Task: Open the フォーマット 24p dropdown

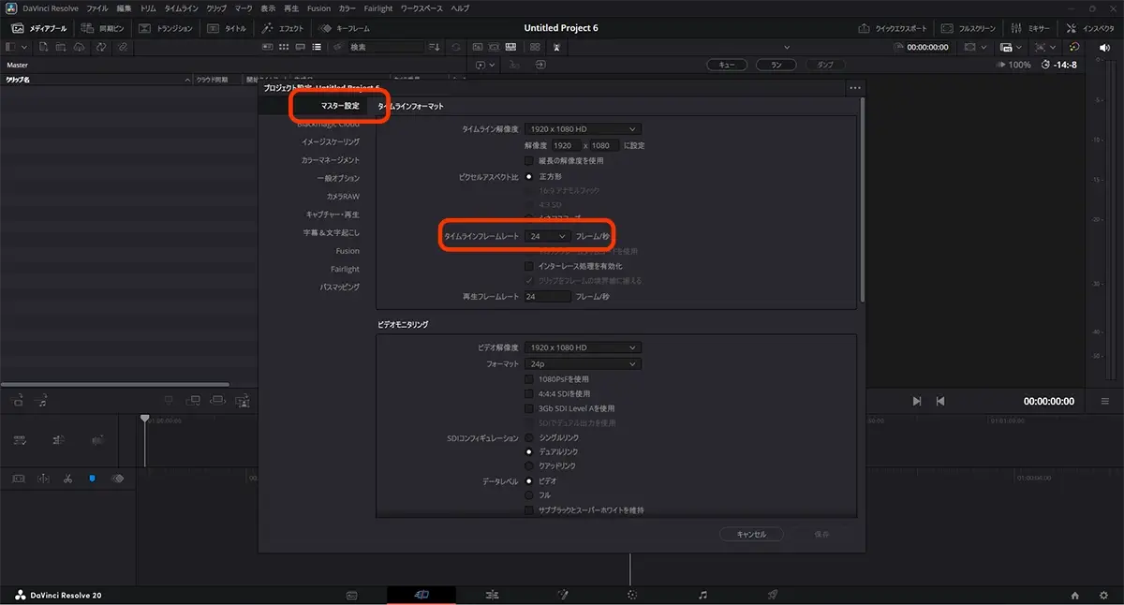Action: [x=583, y=363]
